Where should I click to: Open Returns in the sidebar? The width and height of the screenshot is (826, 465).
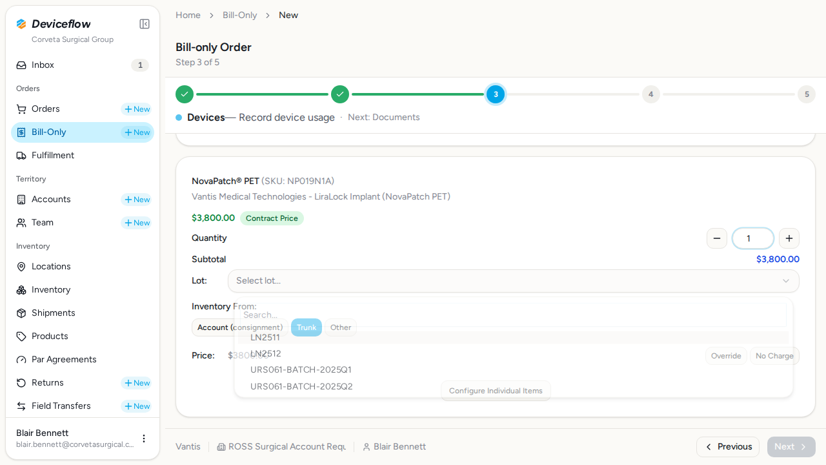(x=48, y=383)
